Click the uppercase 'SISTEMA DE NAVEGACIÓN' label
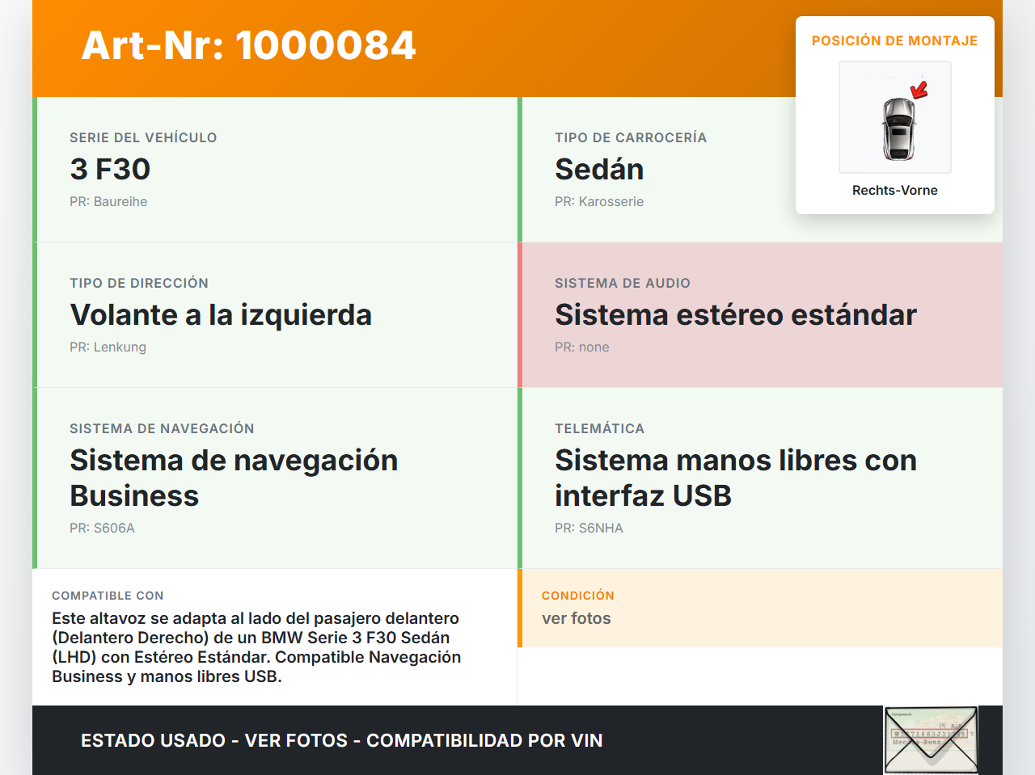Viewport: 1035px width, 775px height. click(162, 428)
